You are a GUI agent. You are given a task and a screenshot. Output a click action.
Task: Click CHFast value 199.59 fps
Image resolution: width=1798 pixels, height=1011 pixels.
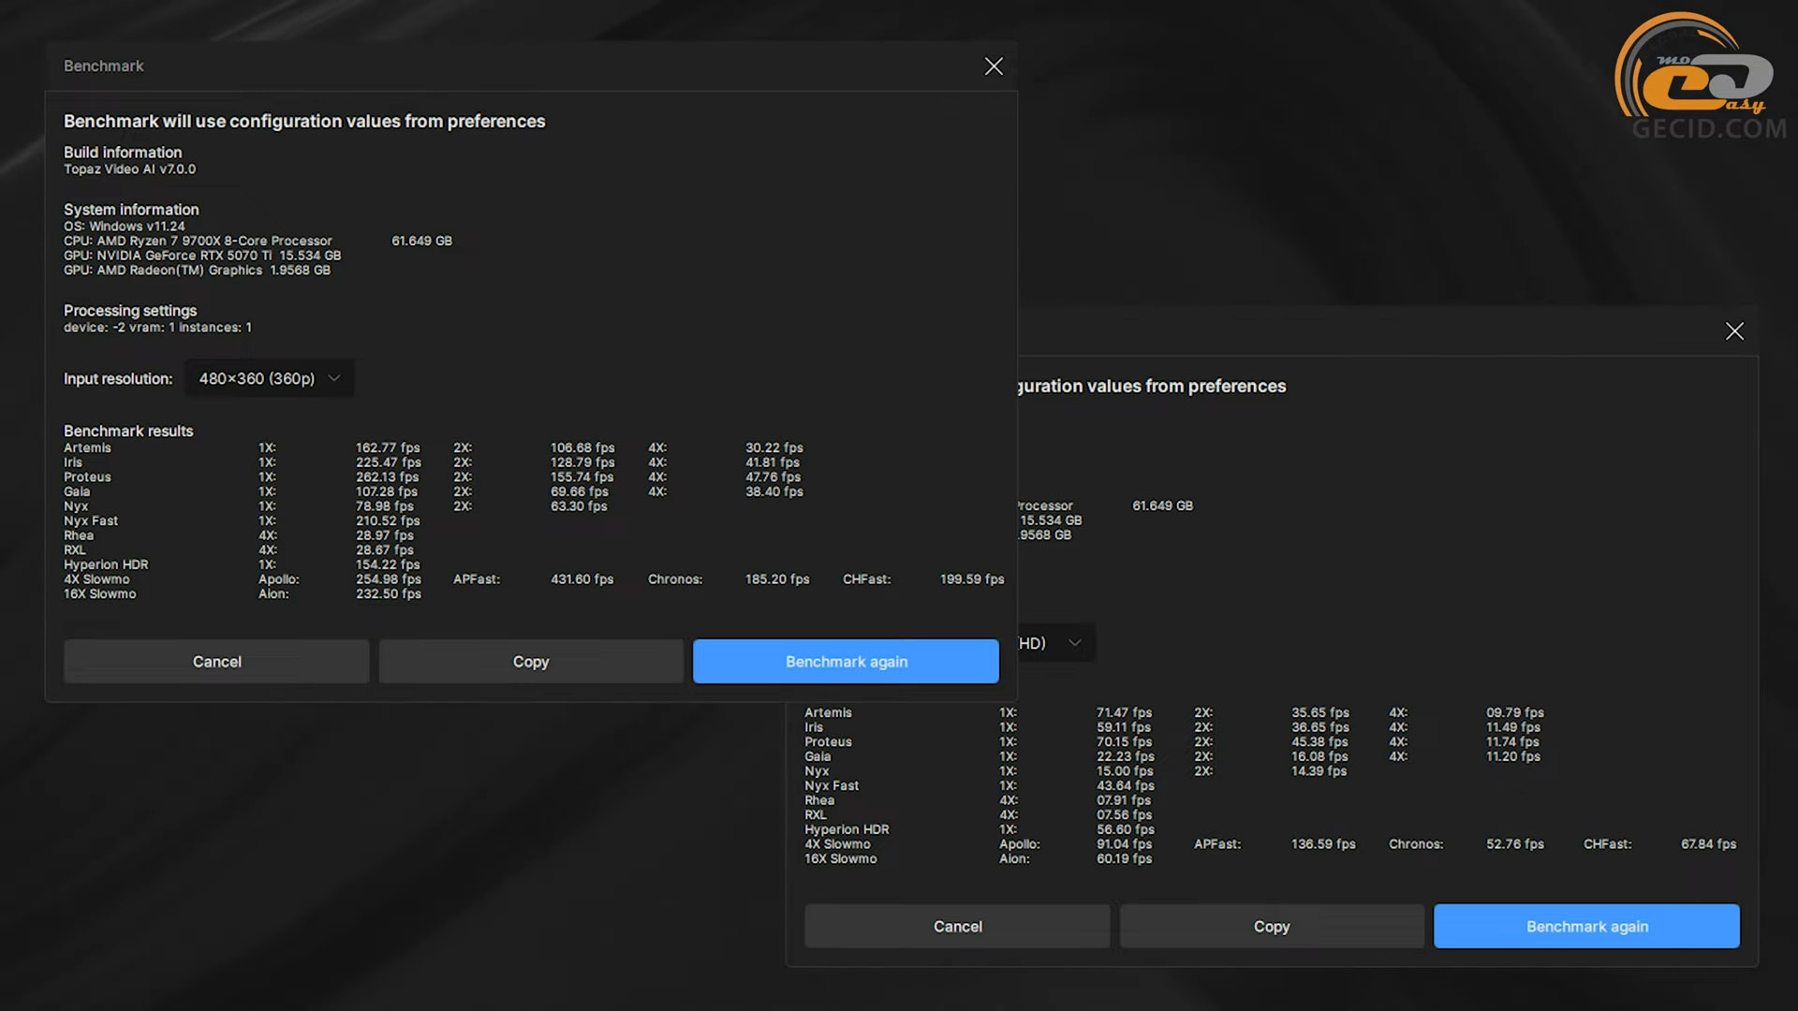[972, 579]
